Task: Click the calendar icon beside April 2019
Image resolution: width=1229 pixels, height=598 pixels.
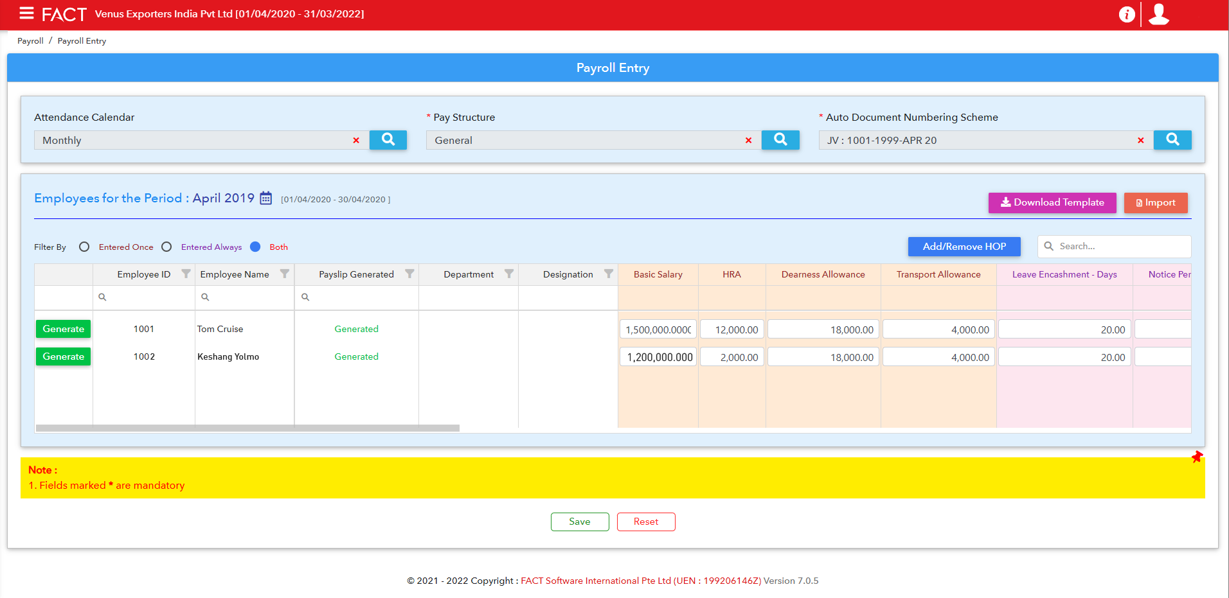Action: pos(265,198)
